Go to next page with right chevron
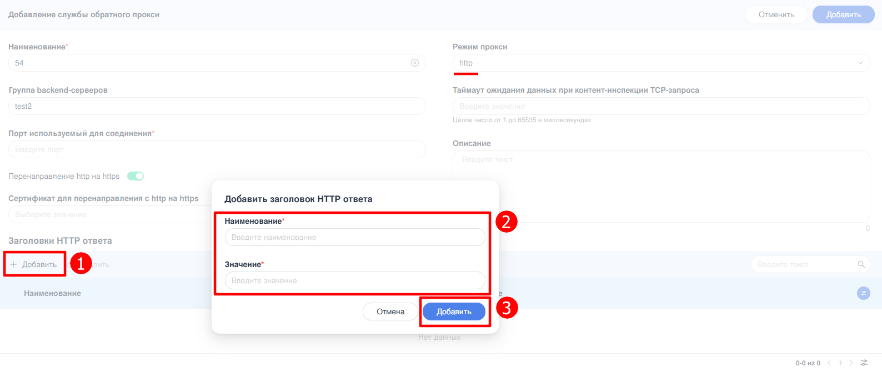Screen dimensions: 882x372 851,363
